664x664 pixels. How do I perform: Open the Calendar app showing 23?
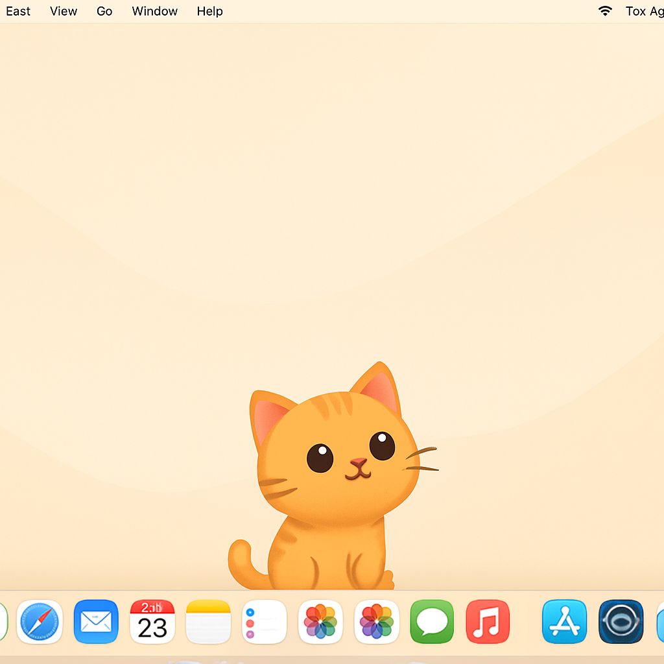click(152, 621)
